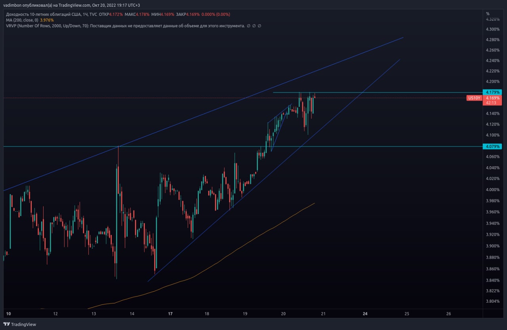Click the 3.920% price axis label
This screenshot has width=507, height=330.
pyautogui.click(x=492, y=234)
